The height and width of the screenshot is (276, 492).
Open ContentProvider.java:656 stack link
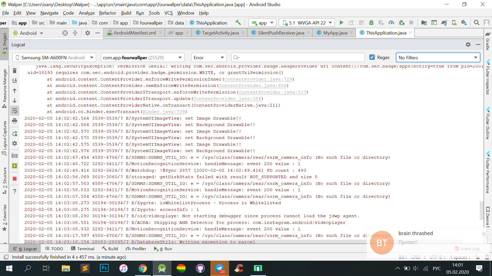(252, 86)
